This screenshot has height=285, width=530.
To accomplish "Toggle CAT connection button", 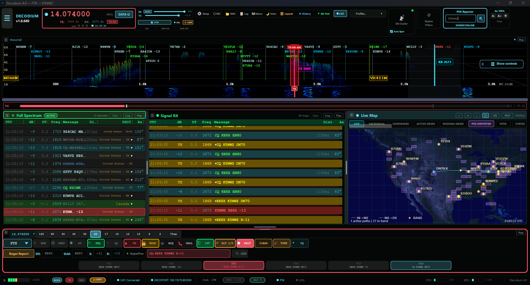I will 340,14.
